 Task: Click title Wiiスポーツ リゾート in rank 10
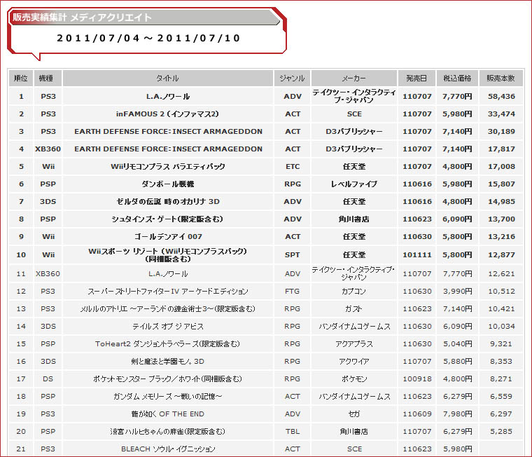(168, 255)
